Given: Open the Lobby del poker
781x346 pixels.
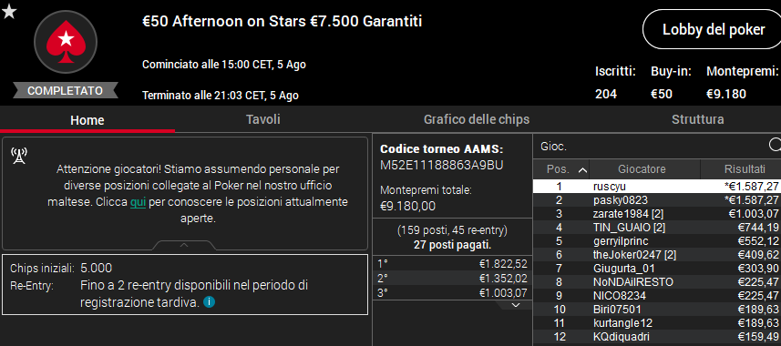Looking at the screenshot, I should [x=714, y=29].
